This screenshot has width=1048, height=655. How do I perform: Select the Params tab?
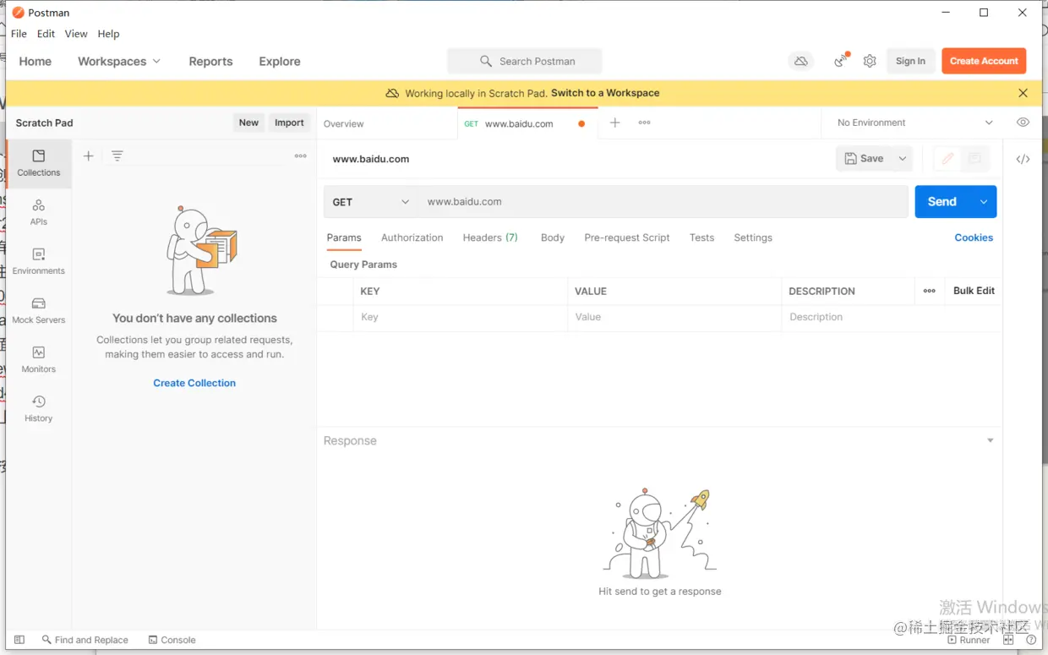(x=344, y=237)
